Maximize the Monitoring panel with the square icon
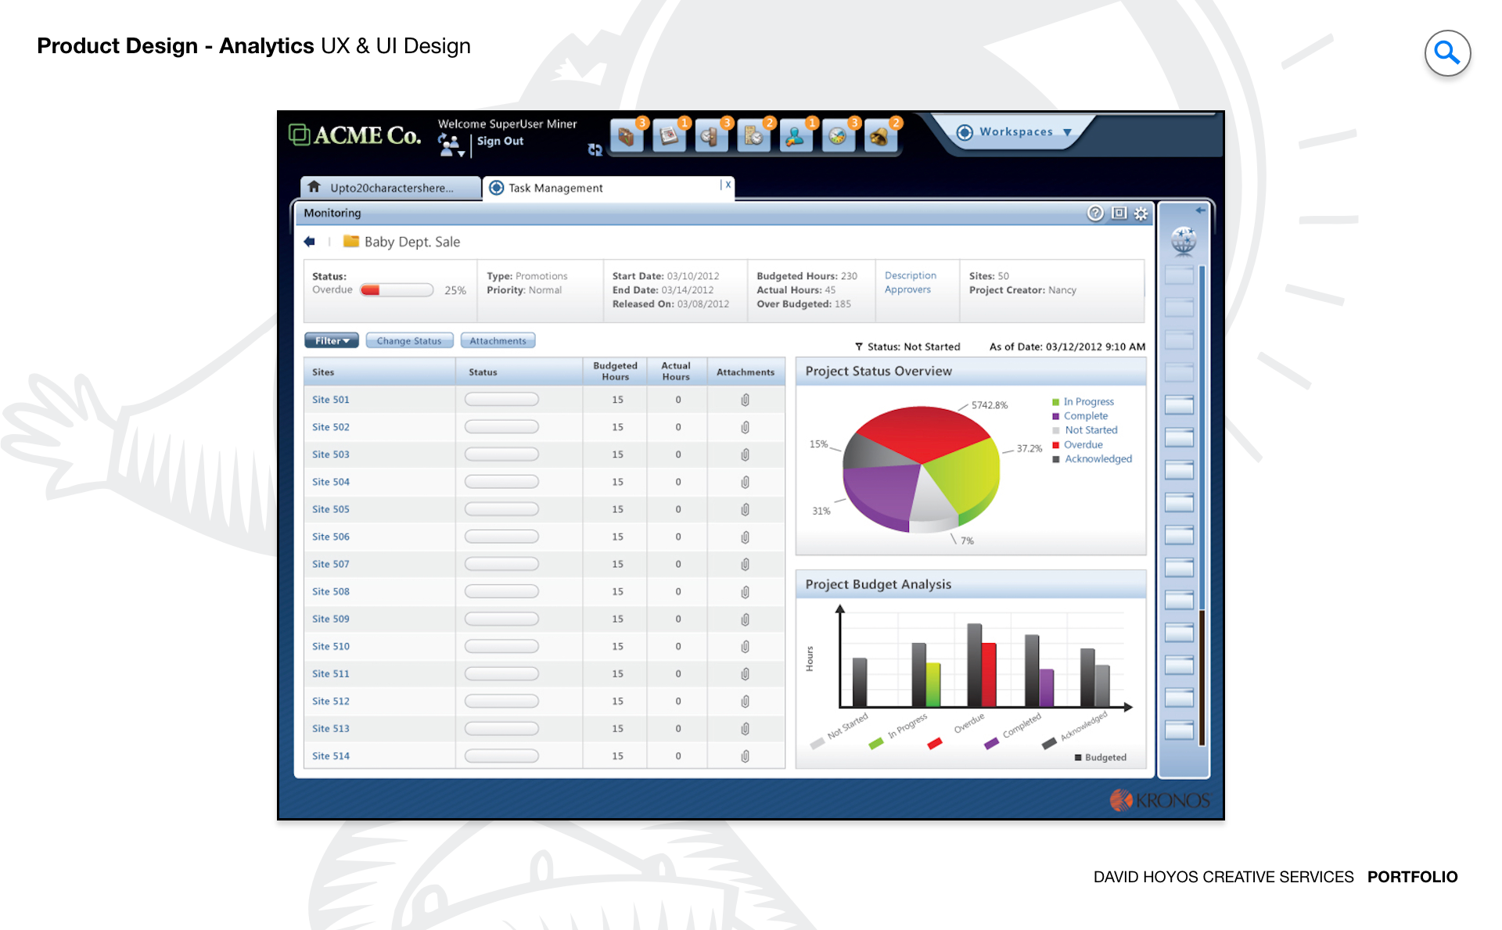 (x=1119, y=213)
